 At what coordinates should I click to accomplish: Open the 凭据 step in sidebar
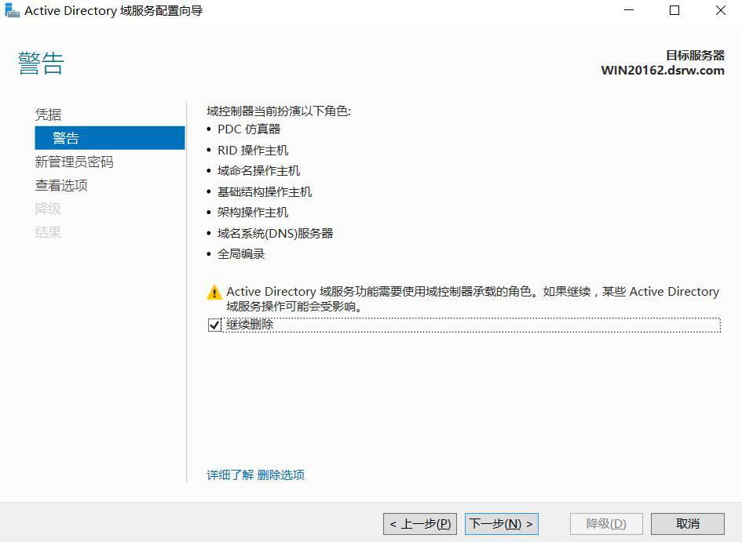point(48,115)
